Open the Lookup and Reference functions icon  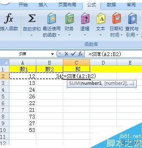[x=132, y=18]
